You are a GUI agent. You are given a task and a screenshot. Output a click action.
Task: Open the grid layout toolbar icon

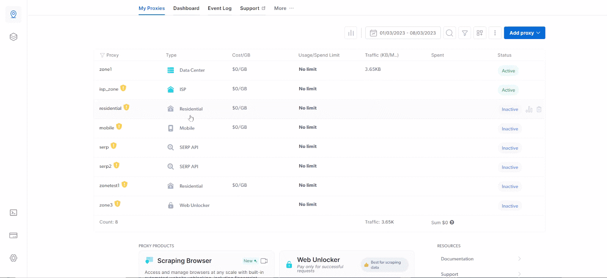coord(480,33)
